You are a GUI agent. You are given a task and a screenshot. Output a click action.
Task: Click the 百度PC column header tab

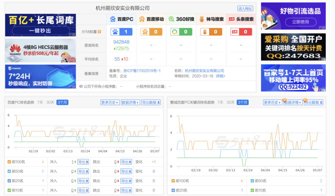pyautogui.click(x=121, y=19)
